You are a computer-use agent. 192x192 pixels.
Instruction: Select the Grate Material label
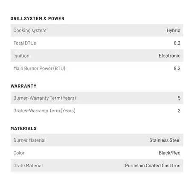point(28,166)
